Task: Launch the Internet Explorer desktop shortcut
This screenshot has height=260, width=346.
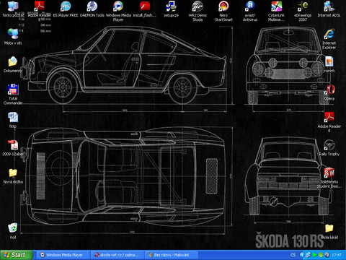Action: pos(329,34)
